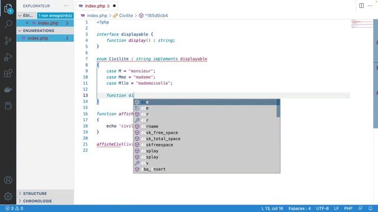The height and width of the screenshot is (212, 378).
Task: Click line number 7 in the gutter
Action: click(86, 59)
